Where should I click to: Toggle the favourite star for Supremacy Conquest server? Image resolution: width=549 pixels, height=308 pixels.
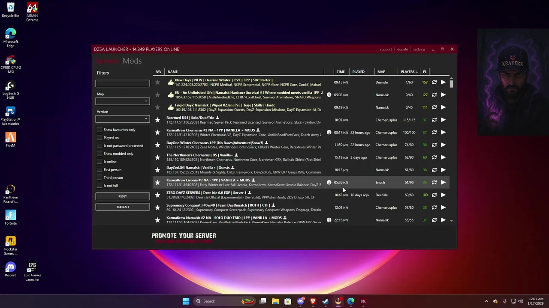click(x=157, y=207)
